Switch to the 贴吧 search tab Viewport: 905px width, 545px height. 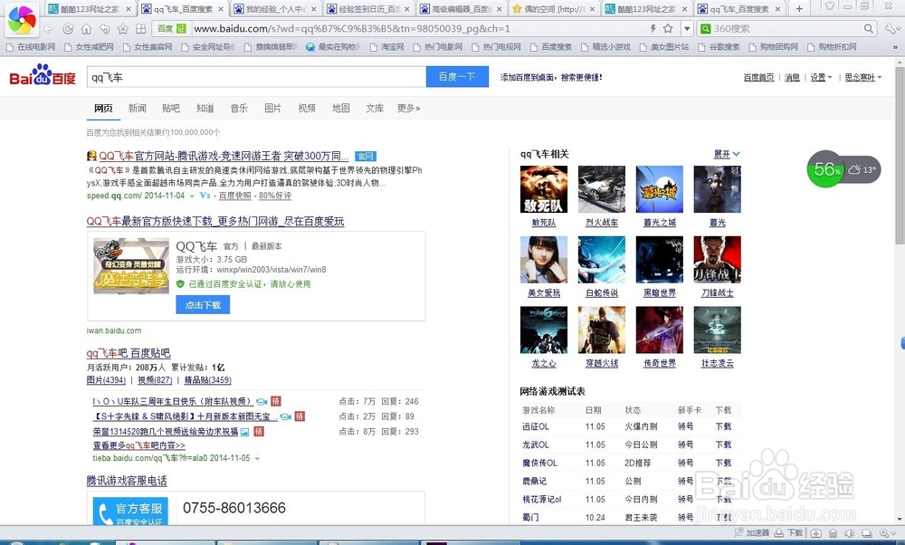(x=171, y=108)
